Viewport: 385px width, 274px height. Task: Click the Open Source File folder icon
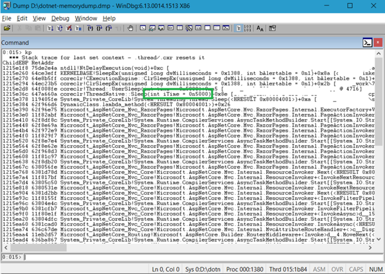coord(7,28)
